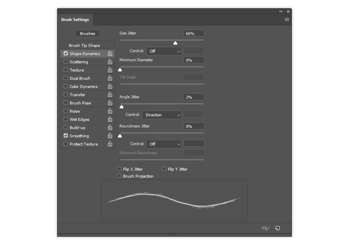This screenshot has height=245, width=349.
Task: Click the Minimum Diameter slider handle
Action: [120, 70]
